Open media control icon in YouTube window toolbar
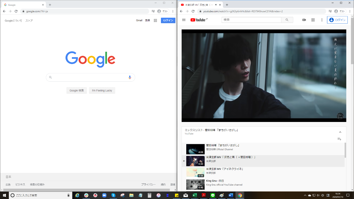 point(330,11)
